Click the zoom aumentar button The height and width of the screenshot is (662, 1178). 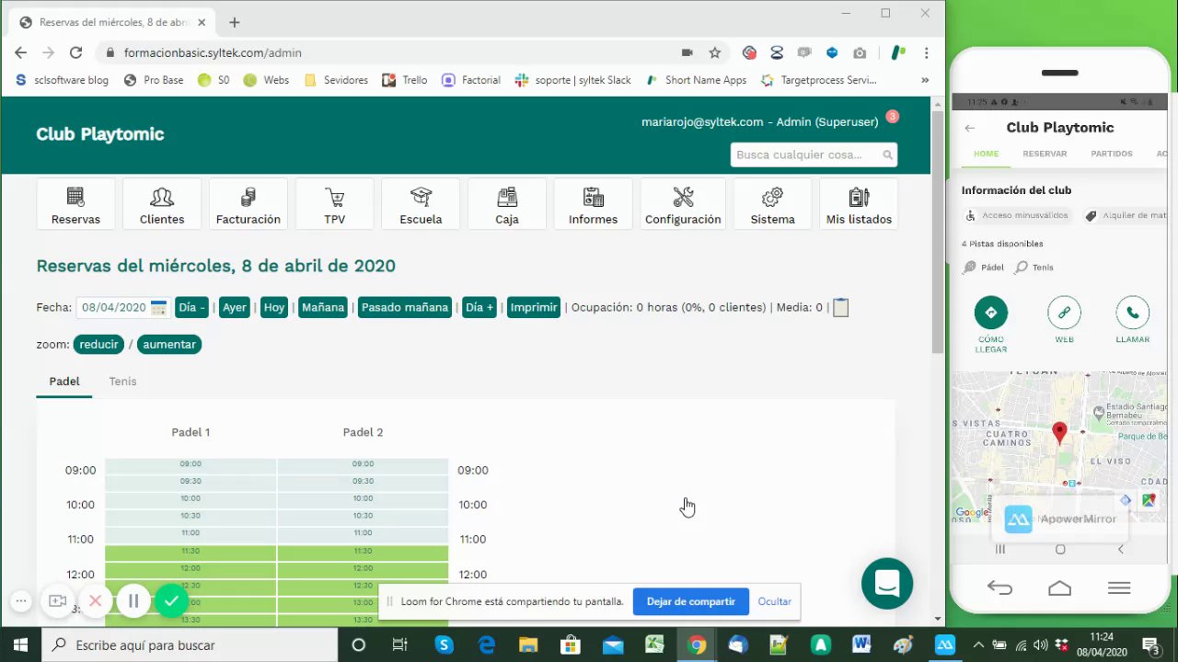[x=169, y=344]
